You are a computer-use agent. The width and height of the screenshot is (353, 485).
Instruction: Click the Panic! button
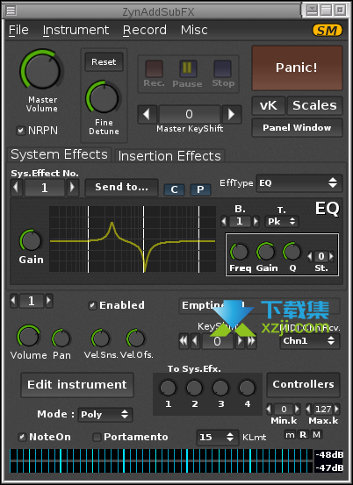click(x=297, y=68)
